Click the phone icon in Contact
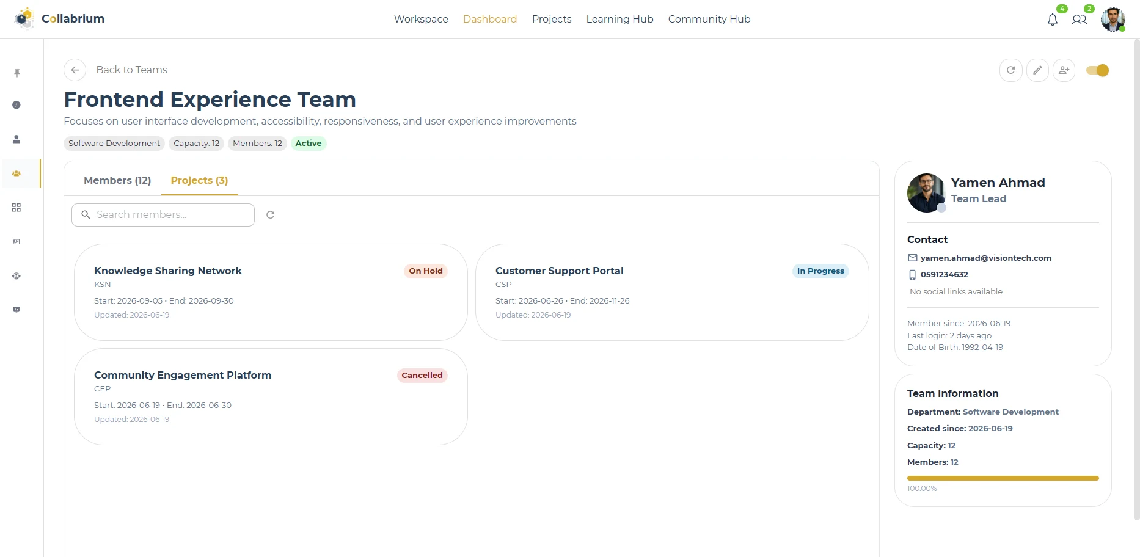The width and height of the screenshot is (1140, 557). [x=913, y=275]
